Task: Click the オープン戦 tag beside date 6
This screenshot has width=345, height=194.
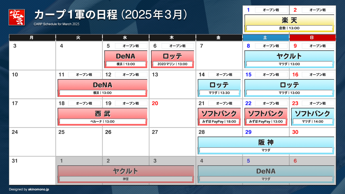Action: 177,46
